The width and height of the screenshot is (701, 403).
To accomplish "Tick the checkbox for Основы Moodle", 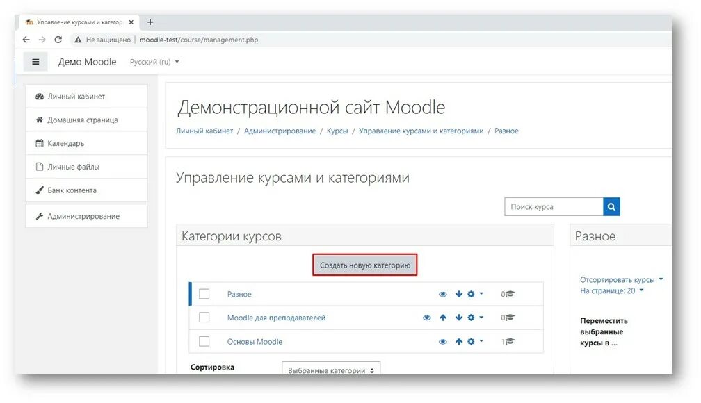I will [x=204, y=341].
